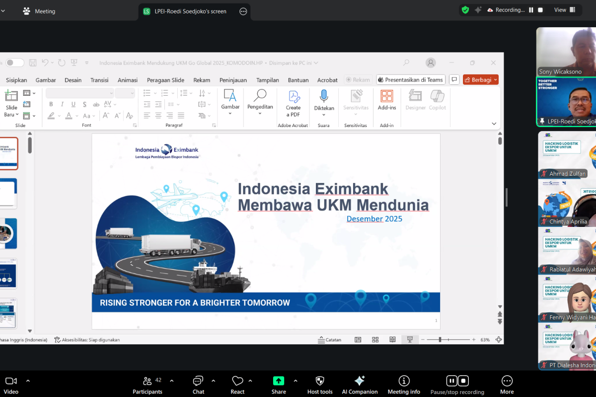
Task: Click Presentasikan di Teams button
Action: coord(410,80)
